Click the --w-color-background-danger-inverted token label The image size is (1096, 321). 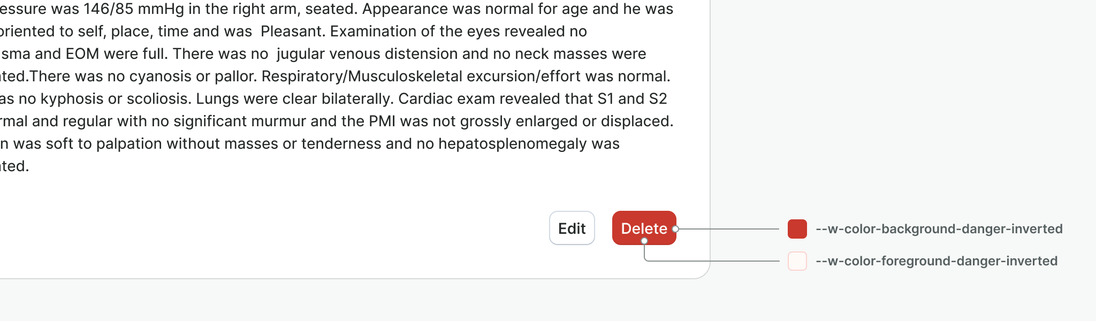click(939, 229)
